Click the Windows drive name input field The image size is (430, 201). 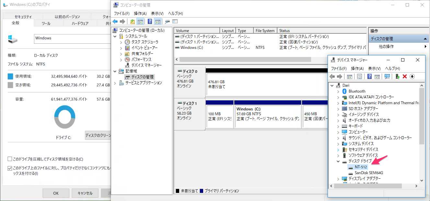tap(72, 38)
